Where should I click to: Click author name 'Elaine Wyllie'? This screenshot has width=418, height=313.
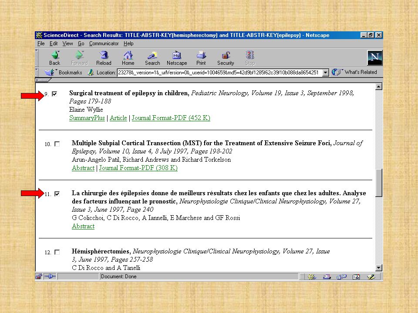coord(86,110)
